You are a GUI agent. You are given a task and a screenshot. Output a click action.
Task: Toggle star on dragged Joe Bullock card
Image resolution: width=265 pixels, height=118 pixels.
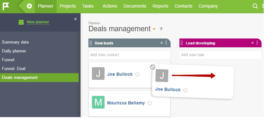tap(185, 90)
